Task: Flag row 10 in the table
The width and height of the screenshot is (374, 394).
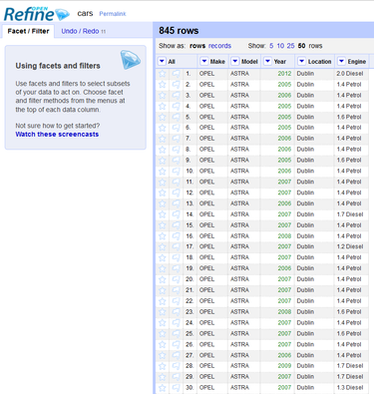Action: pos(176,171)
